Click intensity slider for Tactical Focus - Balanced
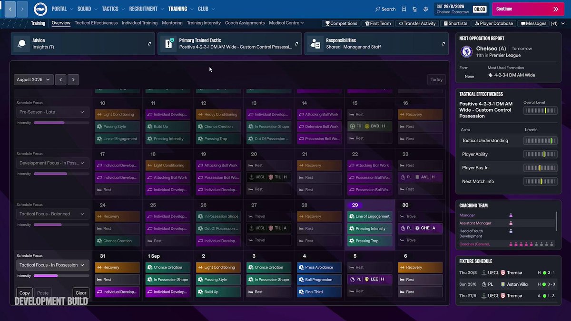571x321 pixels. (61, 225)
